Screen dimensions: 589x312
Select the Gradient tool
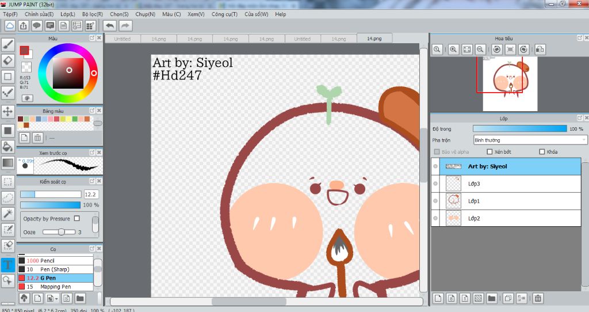tap(8, 163)
